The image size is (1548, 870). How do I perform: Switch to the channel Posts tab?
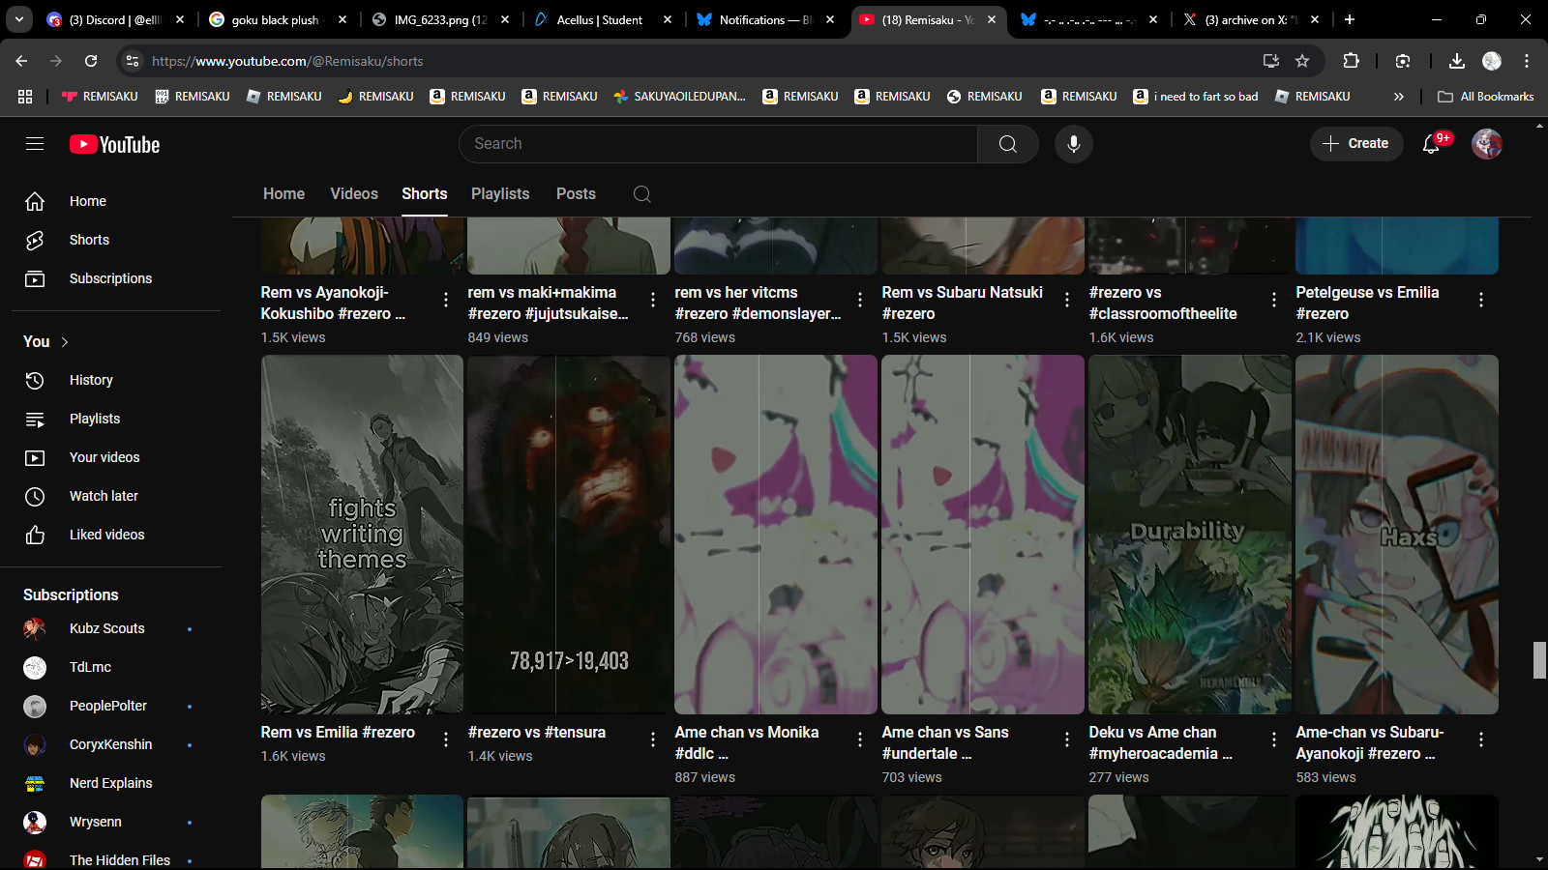[576, 194]
